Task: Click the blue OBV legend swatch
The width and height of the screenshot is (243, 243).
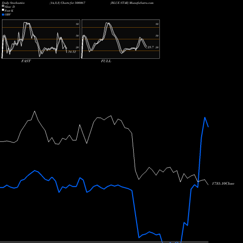Action: (3, 15)
